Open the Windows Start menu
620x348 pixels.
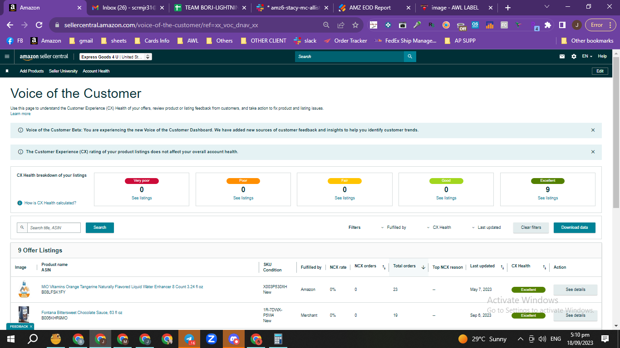point(11,339)
